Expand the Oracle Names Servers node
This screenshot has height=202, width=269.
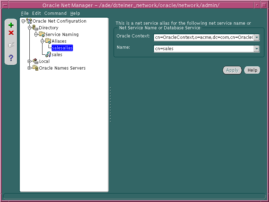tap(29, 68)
